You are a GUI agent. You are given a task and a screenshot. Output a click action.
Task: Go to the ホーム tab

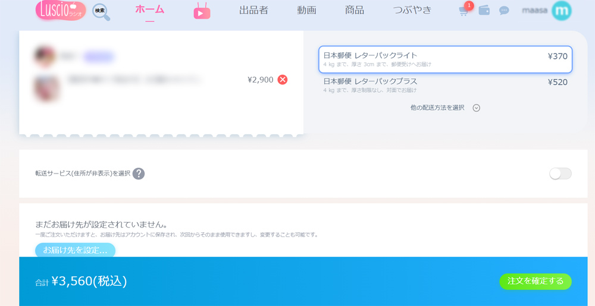(x=149, y=10)
